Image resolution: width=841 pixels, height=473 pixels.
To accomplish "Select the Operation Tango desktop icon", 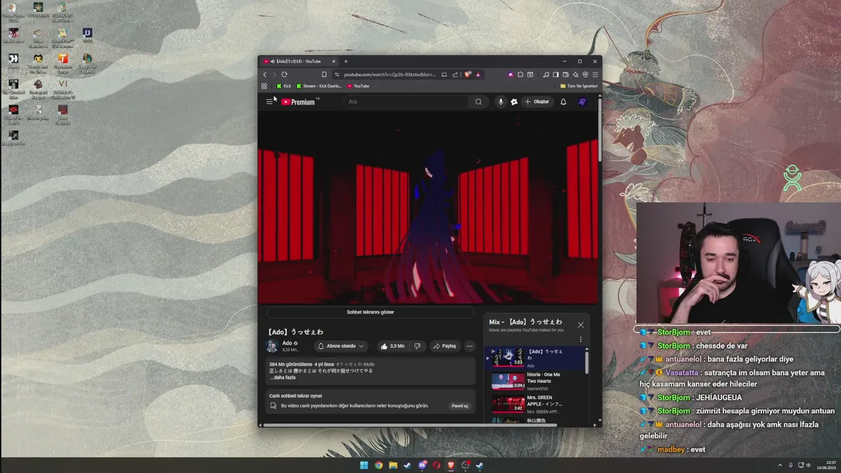I will [x=63, y=62].
